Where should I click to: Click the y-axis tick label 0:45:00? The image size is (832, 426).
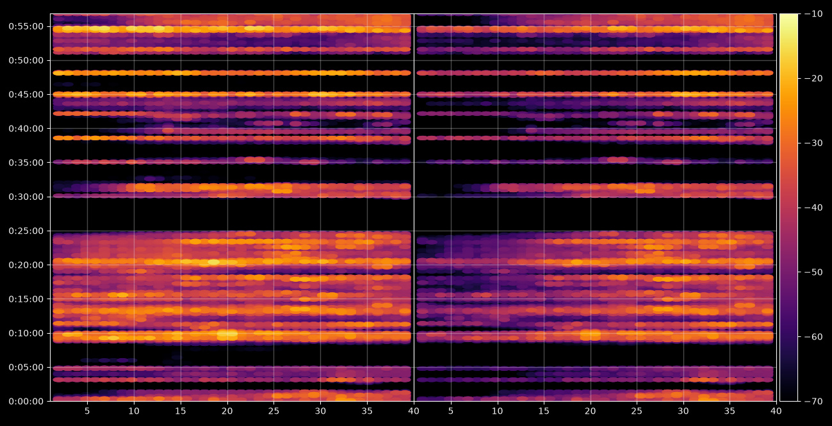26,94
